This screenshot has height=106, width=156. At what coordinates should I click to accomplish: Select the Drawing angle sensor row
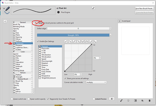pos(50,61)
